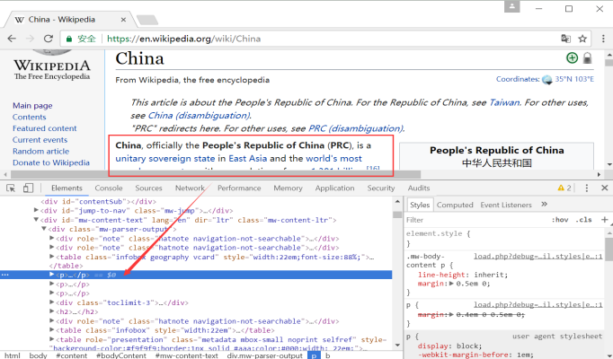The width and height of the screenshot is (613, 359).
Task: Select div.mw-parser-output breadcrumb
Action: pyautogui.click(x=264, y=355)
